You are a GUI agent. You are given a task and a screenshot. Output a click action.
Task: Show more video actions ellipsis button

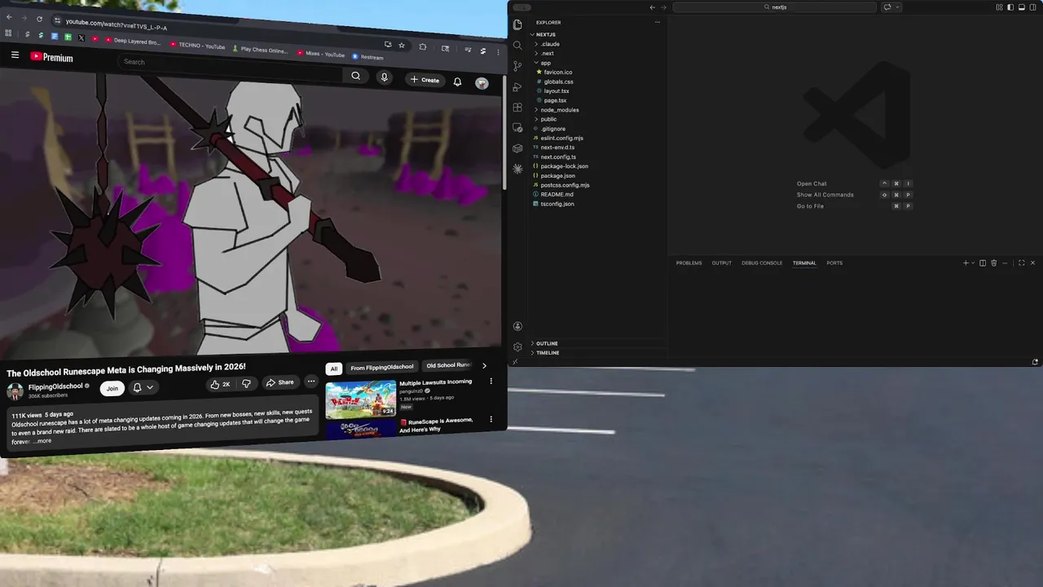click(x=310, y=382)
